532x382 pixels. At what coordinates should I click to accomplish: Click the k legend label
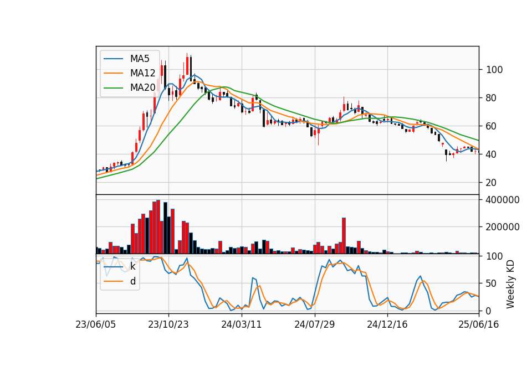pos(132,266)
